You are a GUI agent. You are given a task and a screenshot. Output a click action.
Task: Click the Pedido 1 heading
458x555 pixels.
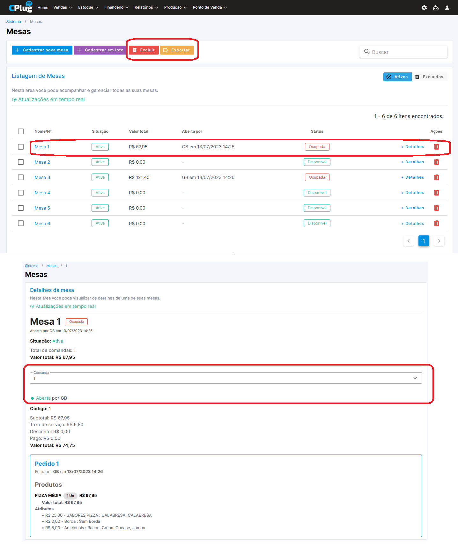47,464
